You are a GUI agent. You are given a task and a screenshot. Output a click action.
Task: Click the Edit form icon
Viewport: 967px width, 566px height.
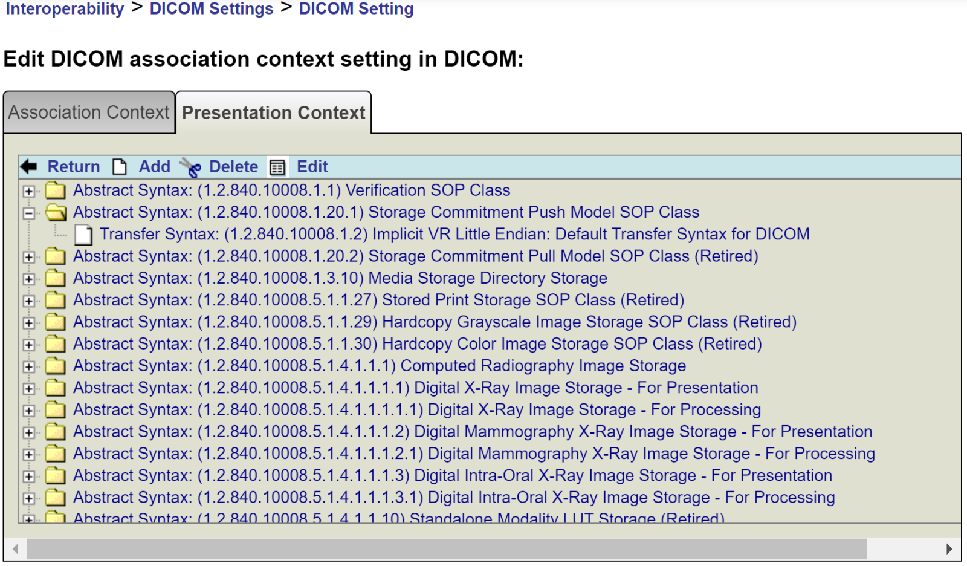277,168
